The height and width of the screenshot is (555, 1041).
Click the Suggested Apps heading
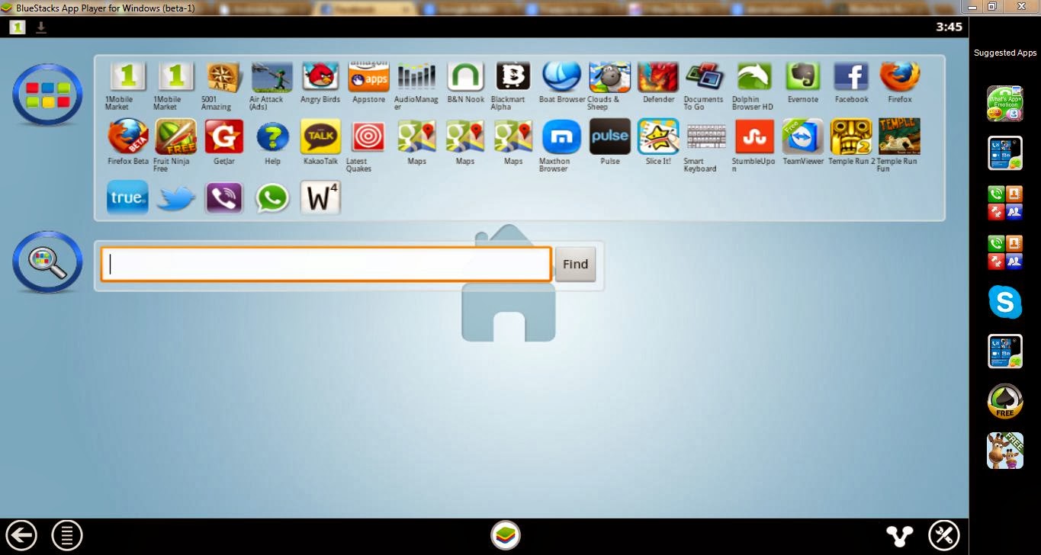coord(1005,53)
